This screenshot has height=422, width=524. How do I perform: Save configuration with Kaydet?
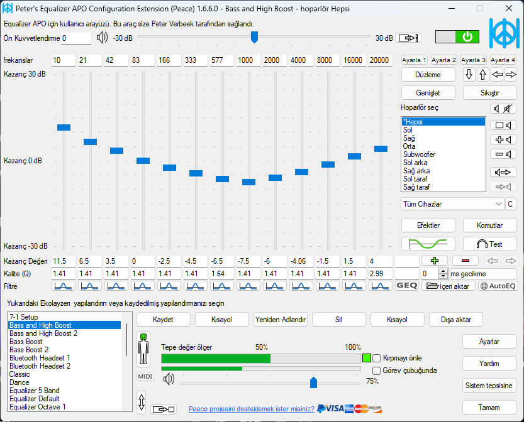tap(163, 320)
